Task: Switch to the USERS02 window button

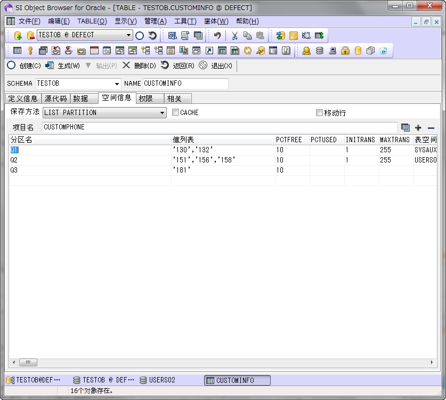Action: (x=158, y=380)
